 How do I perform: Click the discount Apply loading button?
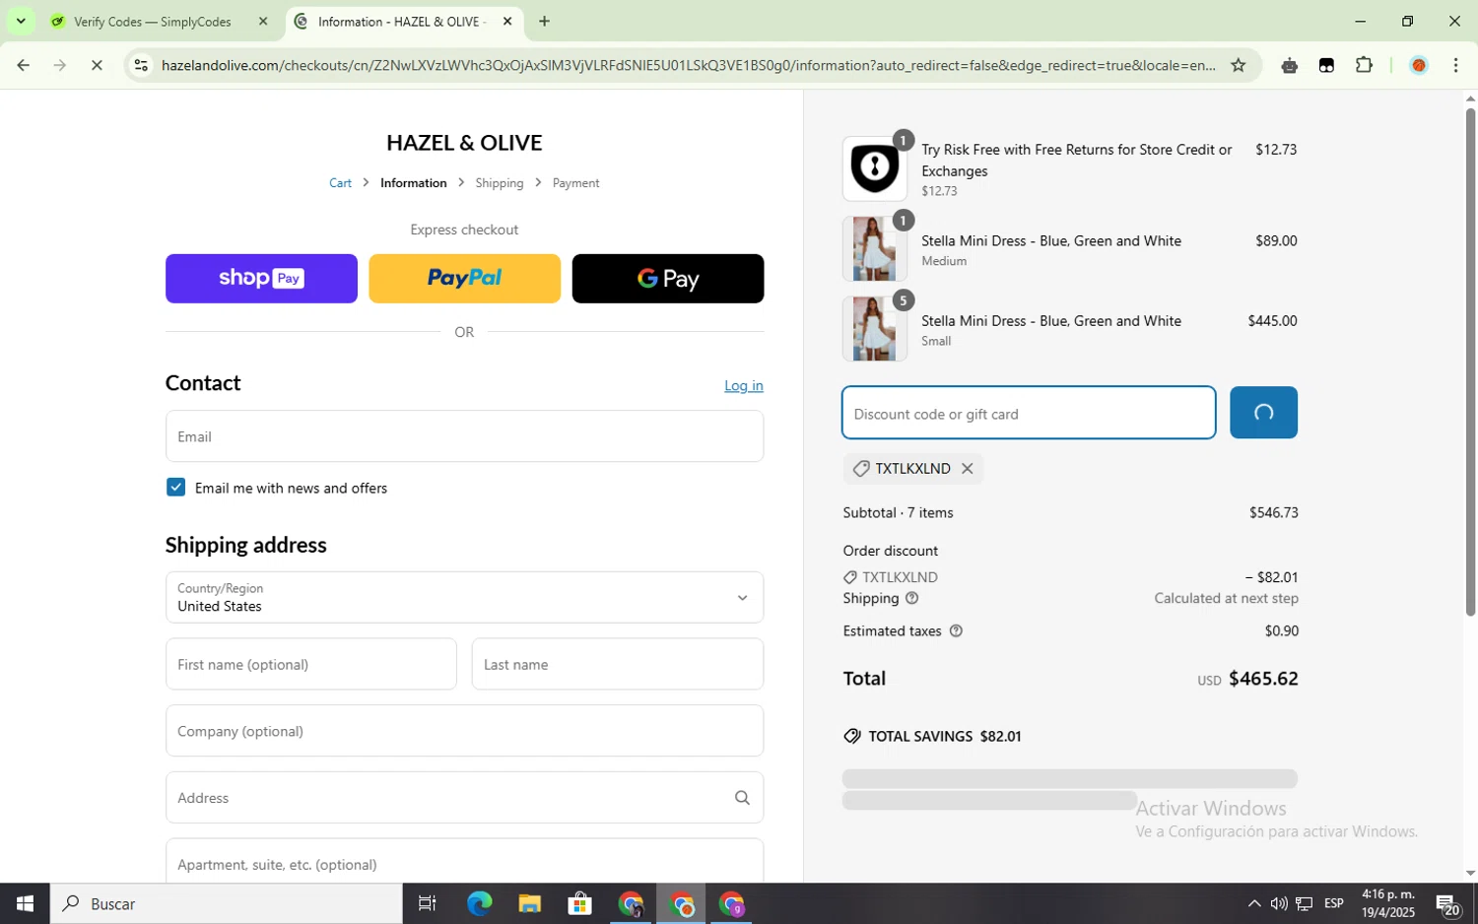pyautogui.click(x=1263, y=413)
